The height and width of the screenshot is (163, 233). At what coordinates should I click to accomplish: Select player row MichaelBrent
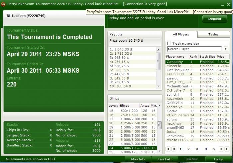[197, 86]
